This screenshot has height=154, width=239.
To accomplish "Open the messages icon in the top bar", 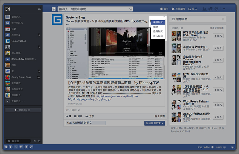I will point(210,9).
